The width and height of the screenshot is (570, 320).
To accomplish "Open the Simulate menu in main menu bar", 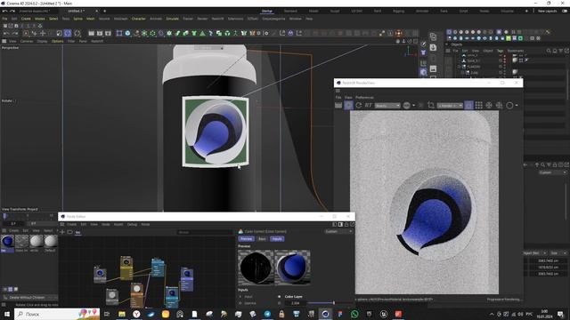I will (x=172, y=19).
